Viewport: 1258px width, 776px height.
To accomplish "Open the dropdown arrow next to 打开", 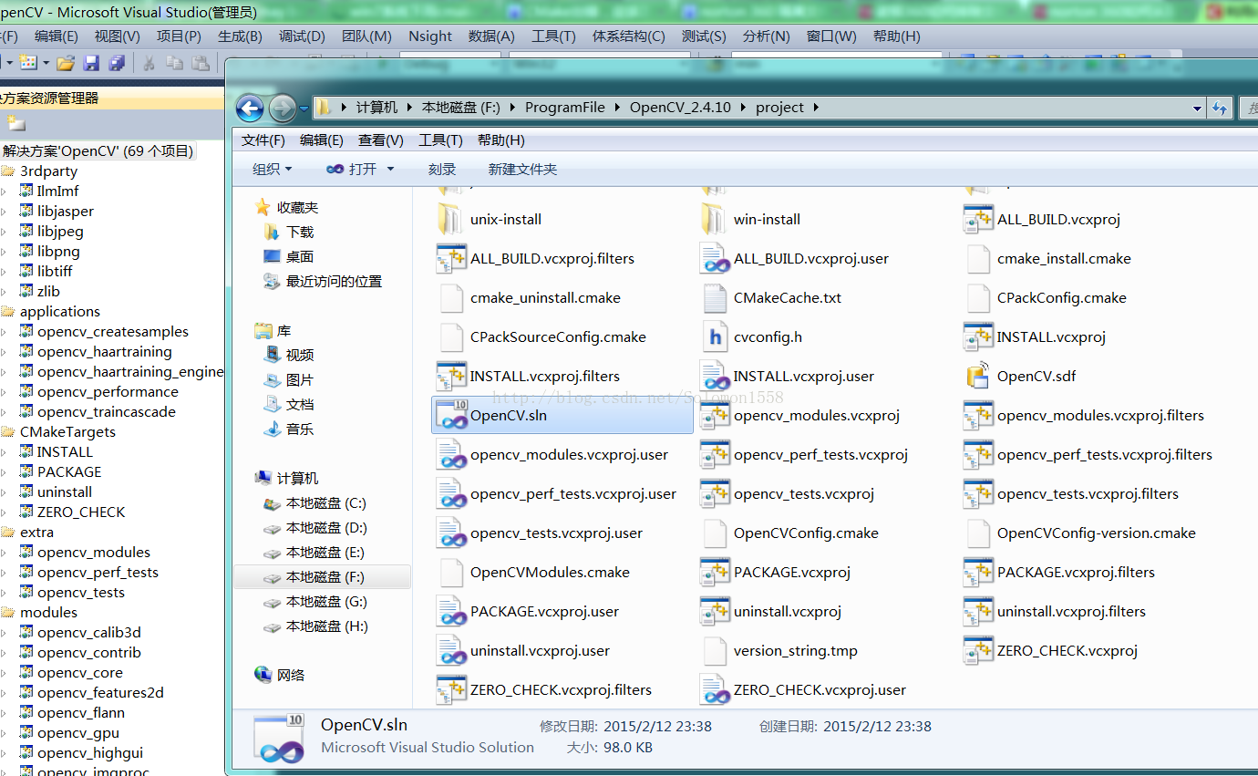I will [390, 170].
